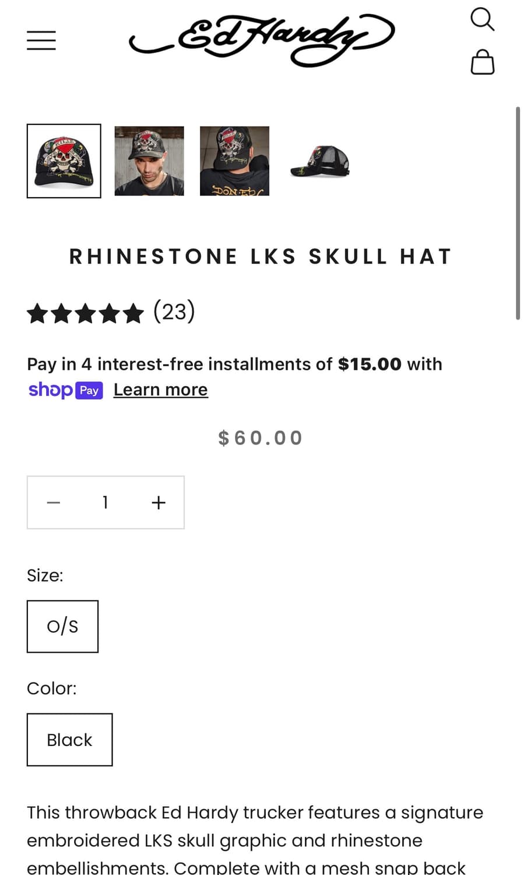This screenshot has height=875, width=524.
Task: Decrease quantity with the minus button
Action: (54, 503)
